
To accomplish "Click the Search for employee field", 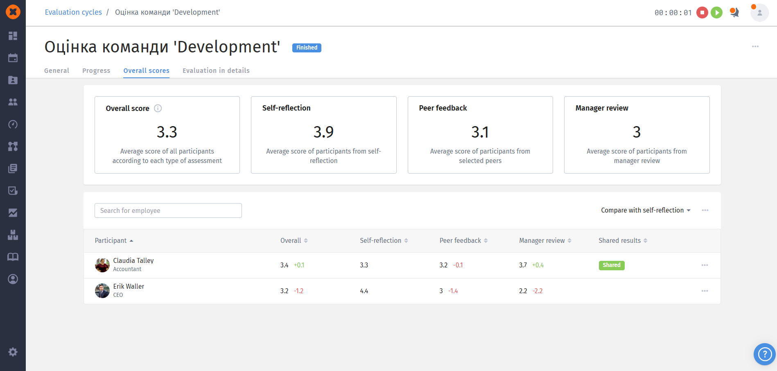I will (168, 210).
